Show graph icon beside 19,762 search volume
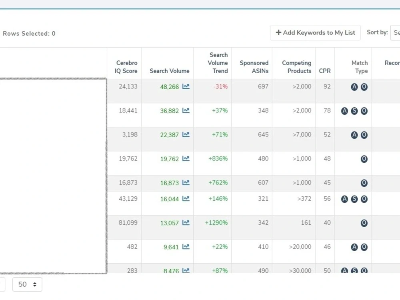The image size is (400, 300). pos(186,159)
